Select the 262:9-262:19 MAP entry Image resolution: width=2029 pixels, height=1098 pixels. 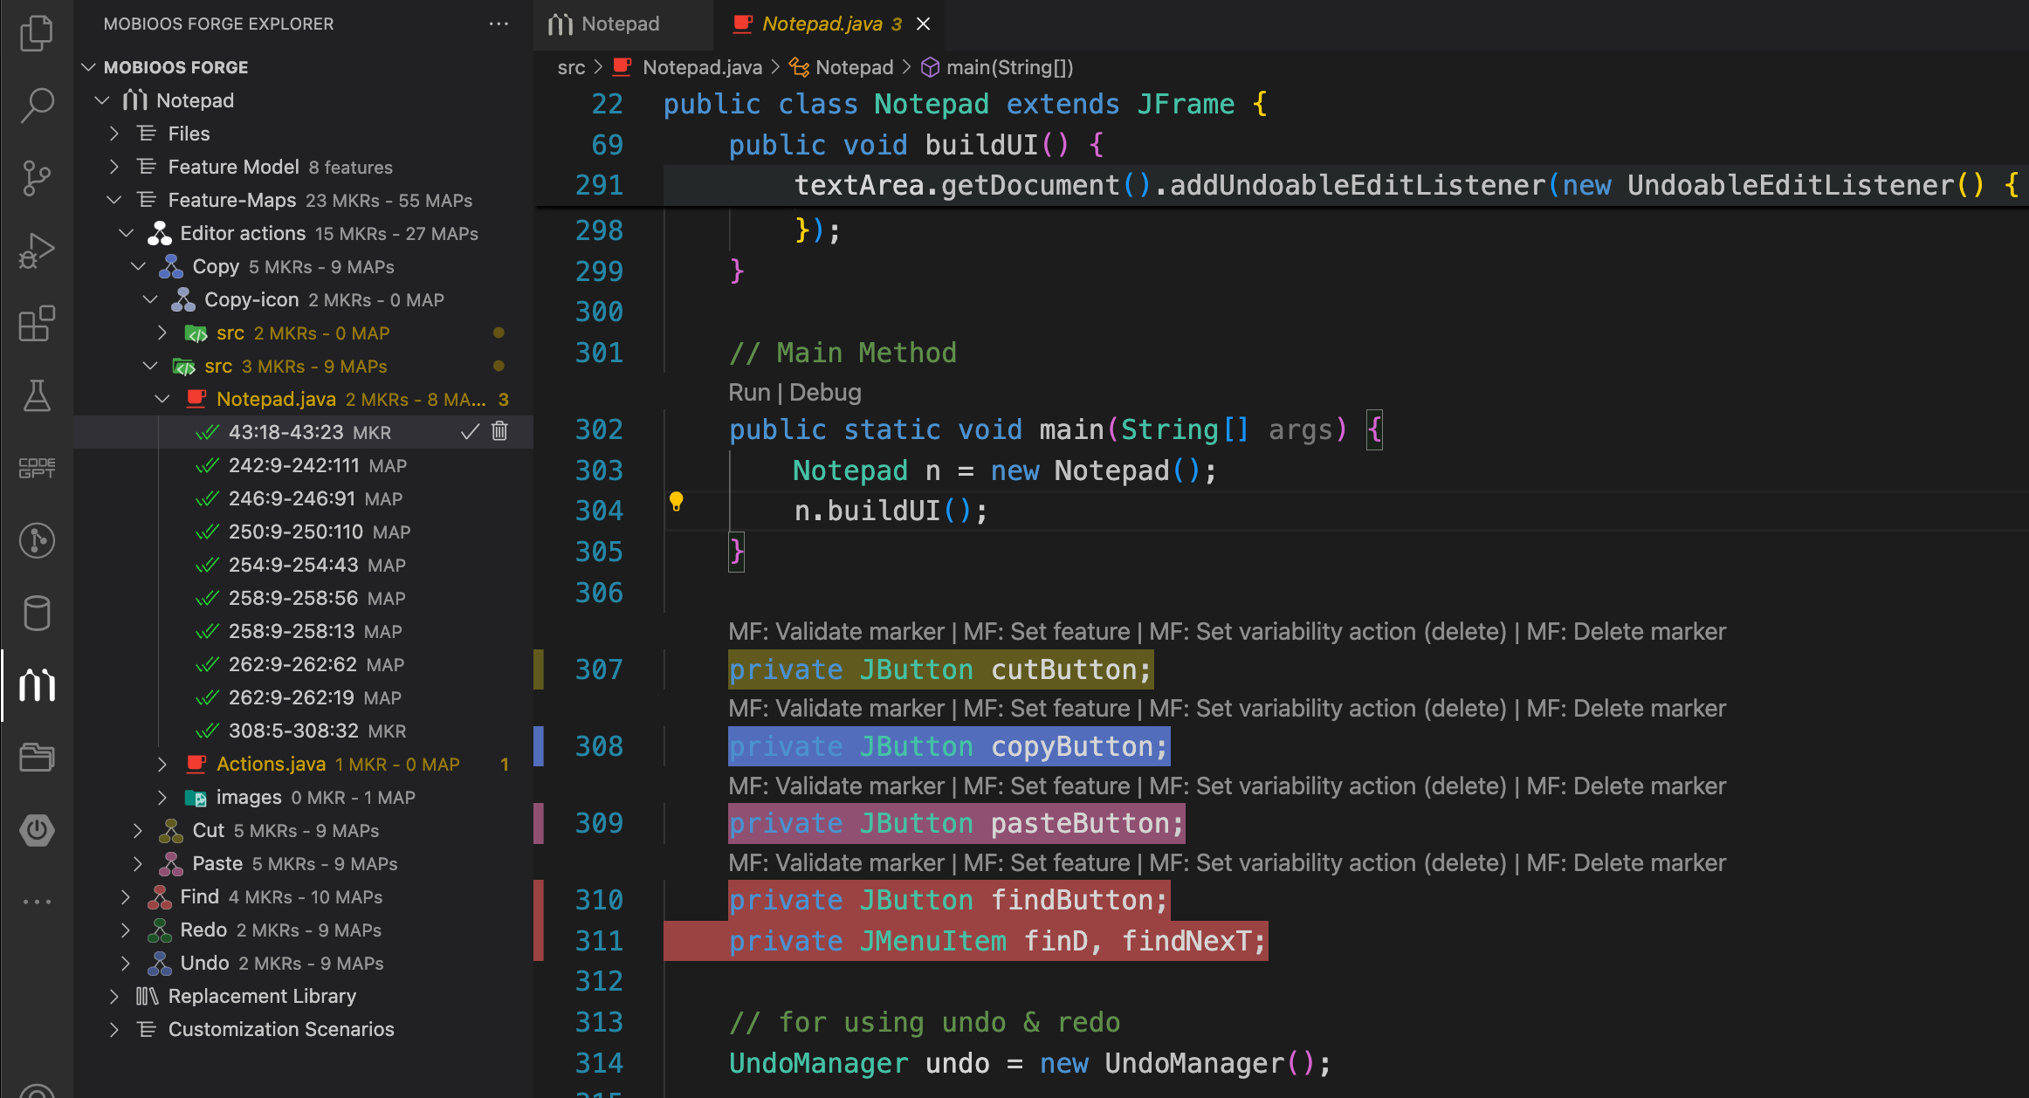coord(303,697)
